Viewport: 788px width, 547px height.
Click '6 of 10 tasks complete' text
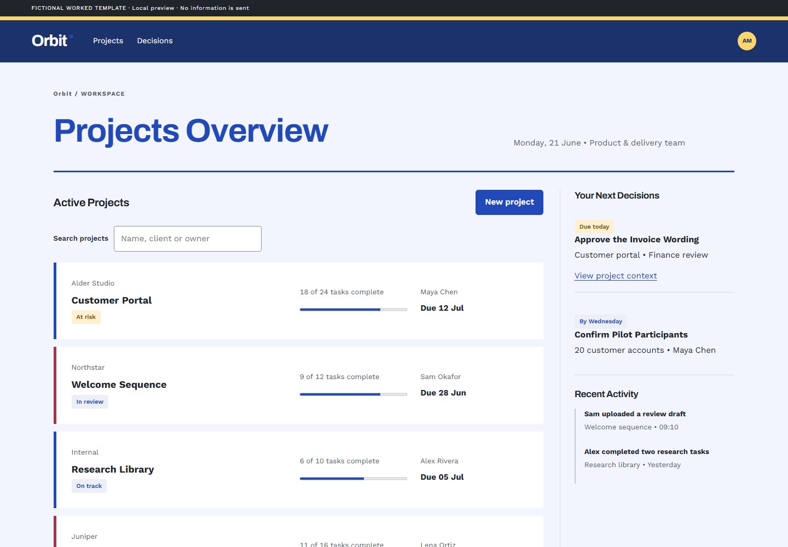click(339, 461)
